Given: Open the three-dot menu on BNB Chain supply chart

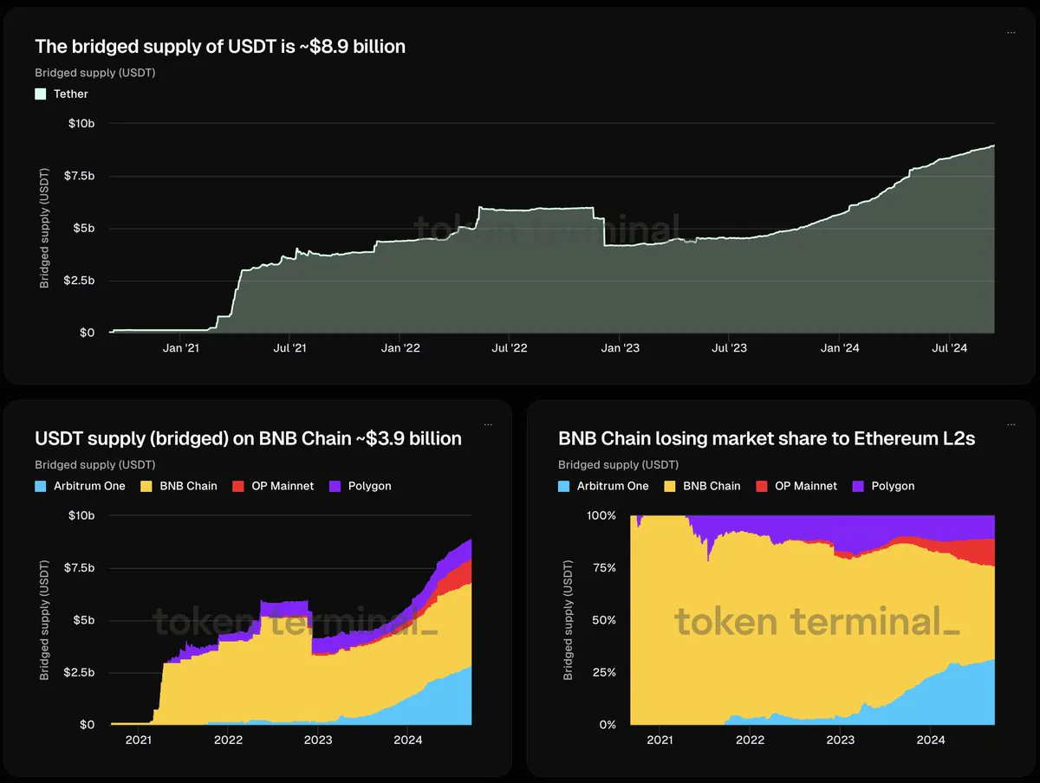Looking at the screenshot, I should [488, 424].
